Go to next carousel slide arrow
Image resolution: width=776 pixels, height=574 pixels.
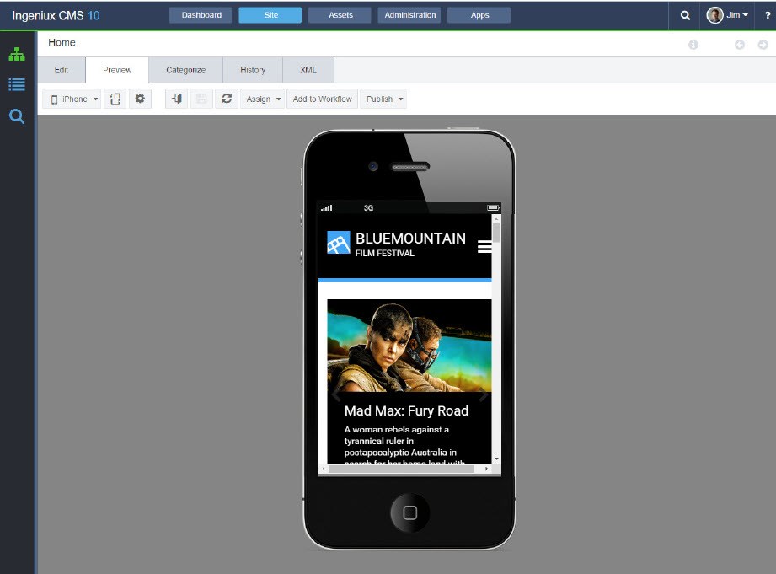(484, 395)
